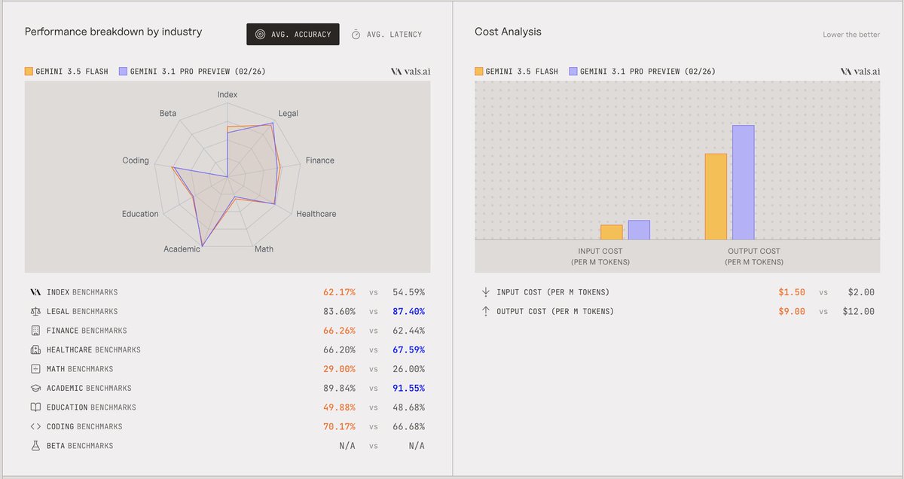Click the purple Gemini 3.1 Pro Preview legend swatch in Performance breakdown
904x479 pixels.
[124, 72]
